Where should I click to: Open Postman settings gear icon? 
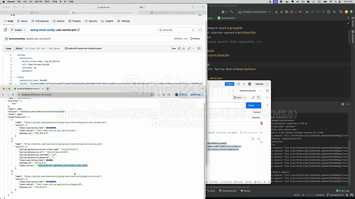(239, 84)
